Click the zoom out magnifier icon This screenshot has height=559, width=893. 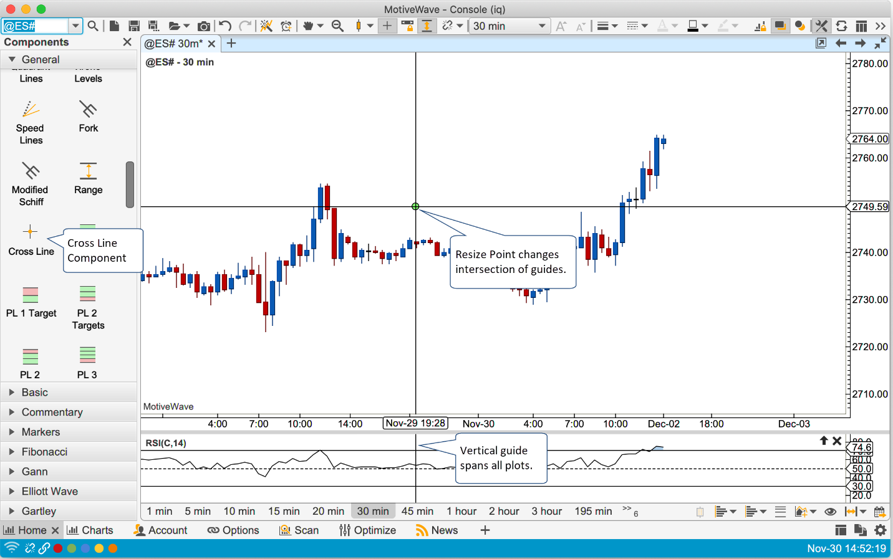point(337,26)
